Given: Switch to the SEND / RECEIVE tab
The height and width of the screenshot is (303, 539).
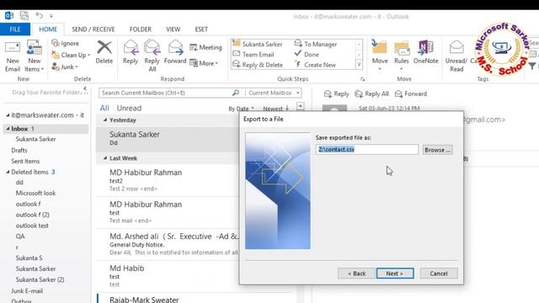Looking at the screenshot, I should [93, 29].
